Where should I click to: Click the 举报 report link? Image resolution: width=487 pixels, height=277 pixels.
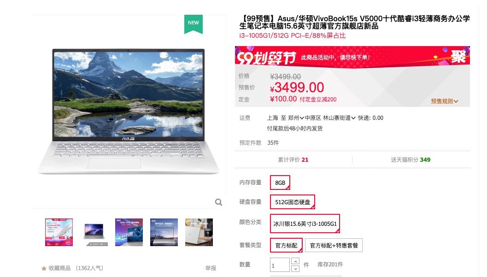tap(211, 268)
